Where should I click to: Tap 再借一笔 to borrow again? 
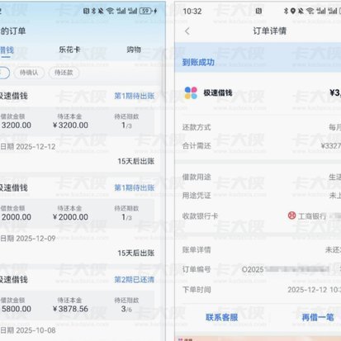tap(318, 317)
